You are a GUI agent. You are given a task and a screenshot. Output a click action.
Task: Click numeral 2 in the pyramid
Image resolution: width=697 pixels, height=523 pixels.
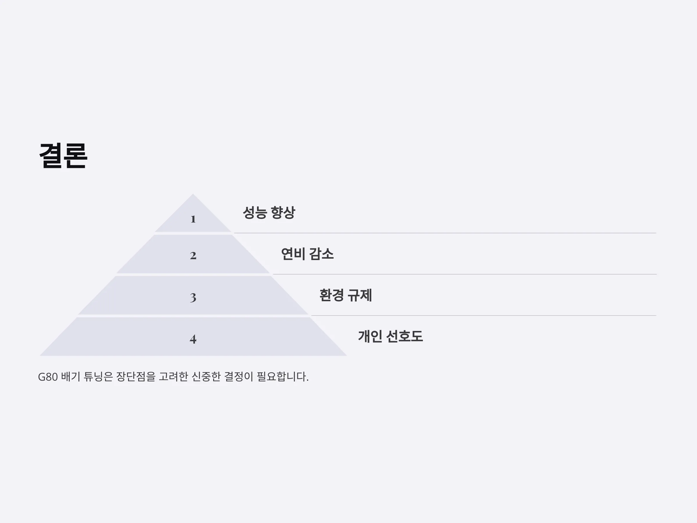(193, 255)
